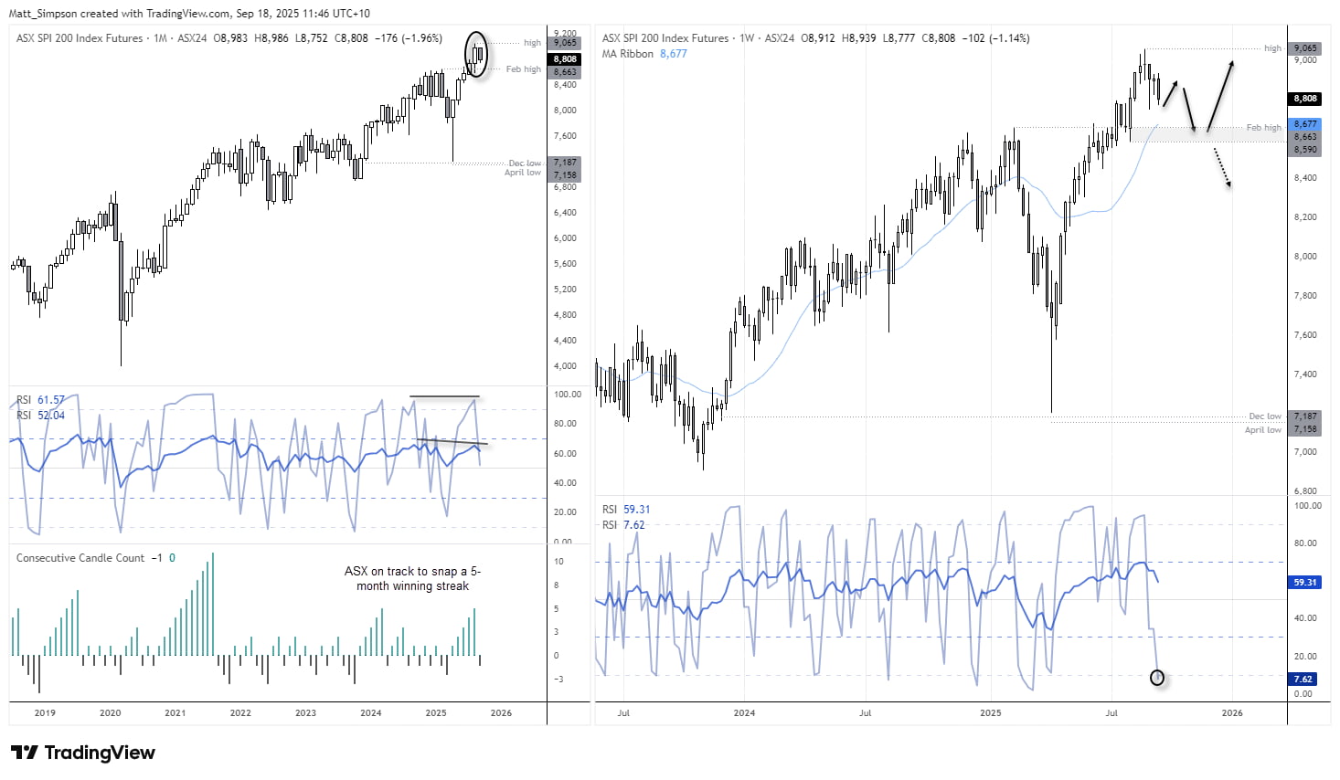The width and height of the screenshot is (1340, 780).
Task: Click the circled candle annotation on monthly chart
Action: click(478, 53)
